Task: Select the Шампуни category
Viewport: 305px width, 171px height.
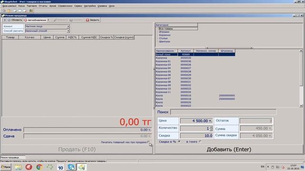Action: click(x=164, y=41)
